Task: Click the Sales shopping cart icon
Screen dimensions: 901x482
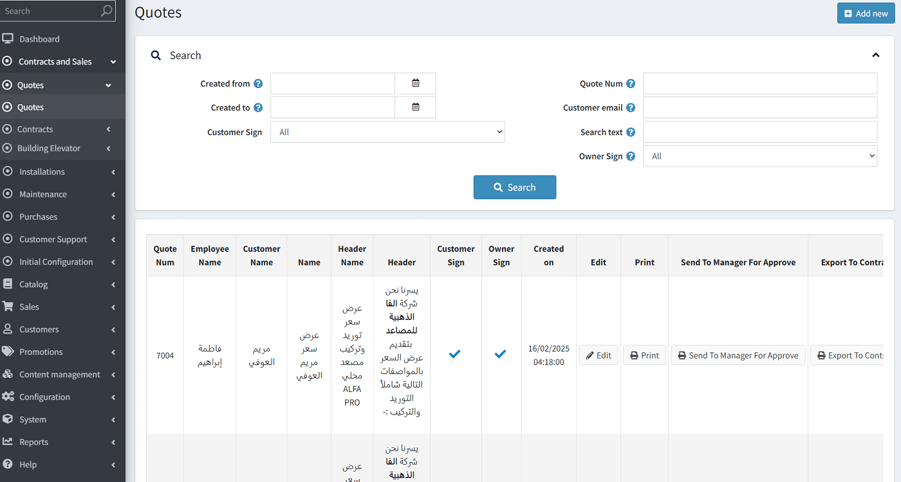Action: click(8, 307)
